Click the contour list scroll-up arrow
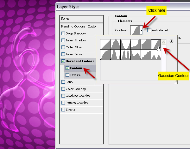 164,42
